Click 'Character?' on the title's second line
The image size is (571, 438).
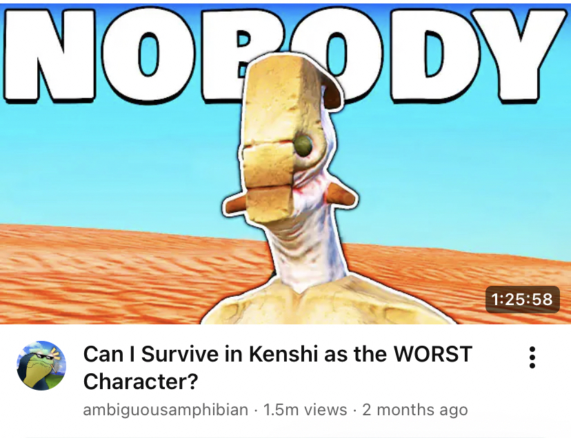point(141,382)
